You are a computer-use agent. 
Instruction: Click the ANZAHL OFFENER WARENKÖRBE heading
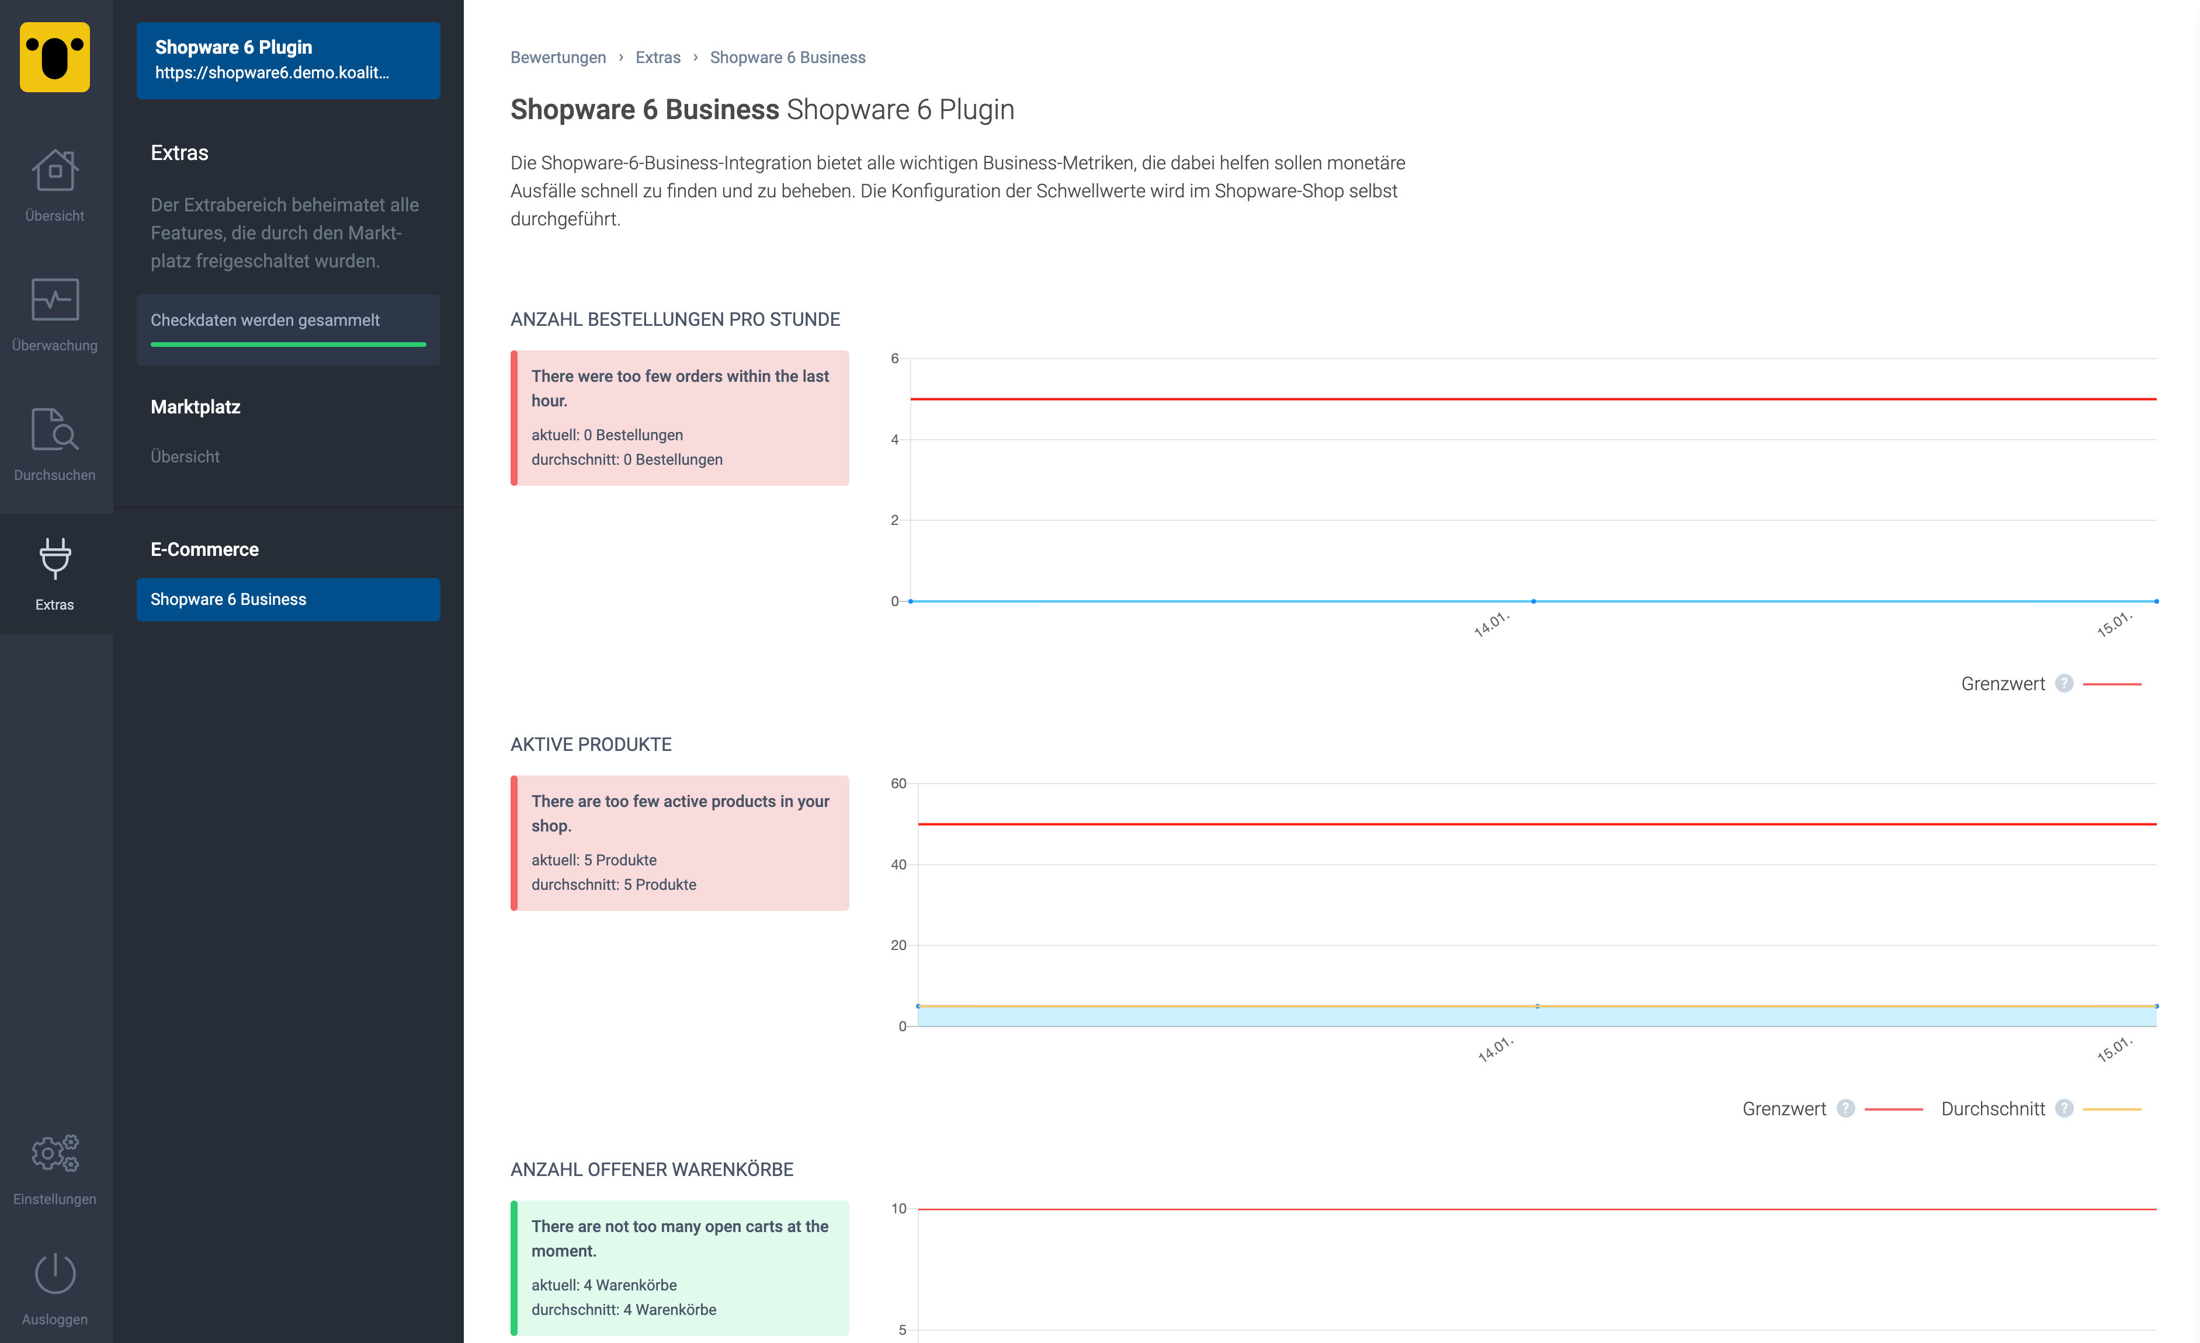[x=652, y=1170]
